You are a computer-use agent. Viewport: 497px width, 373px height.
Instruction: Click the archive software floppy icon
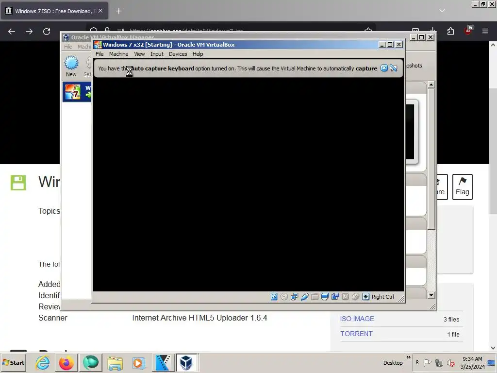18,183
